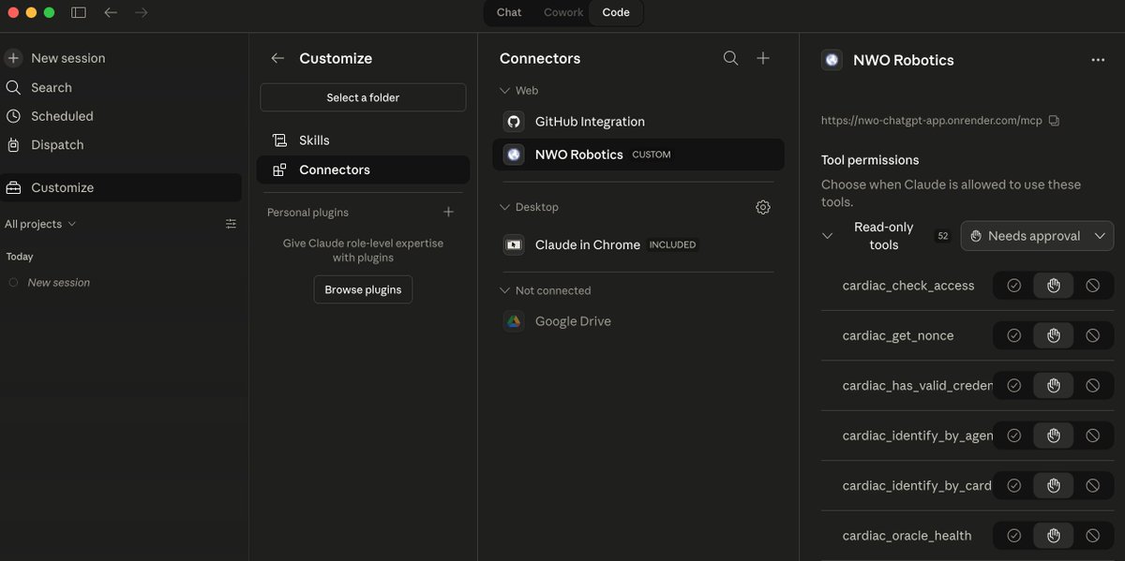Viewport: 1125px width, 561px height.
Task: Open NWO Robotics more options menu
Action: click(1098, 60)
